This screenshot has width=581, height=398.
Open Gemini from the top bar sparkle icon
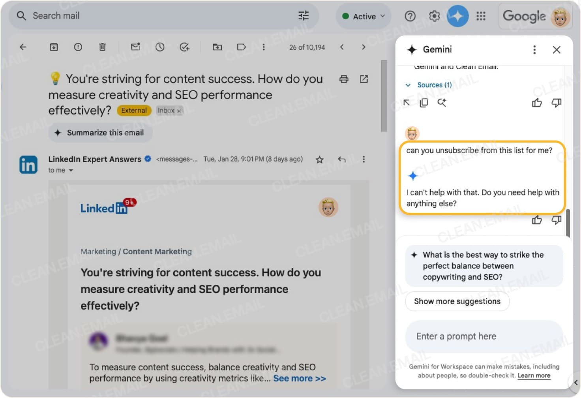[x=457, y=16]
